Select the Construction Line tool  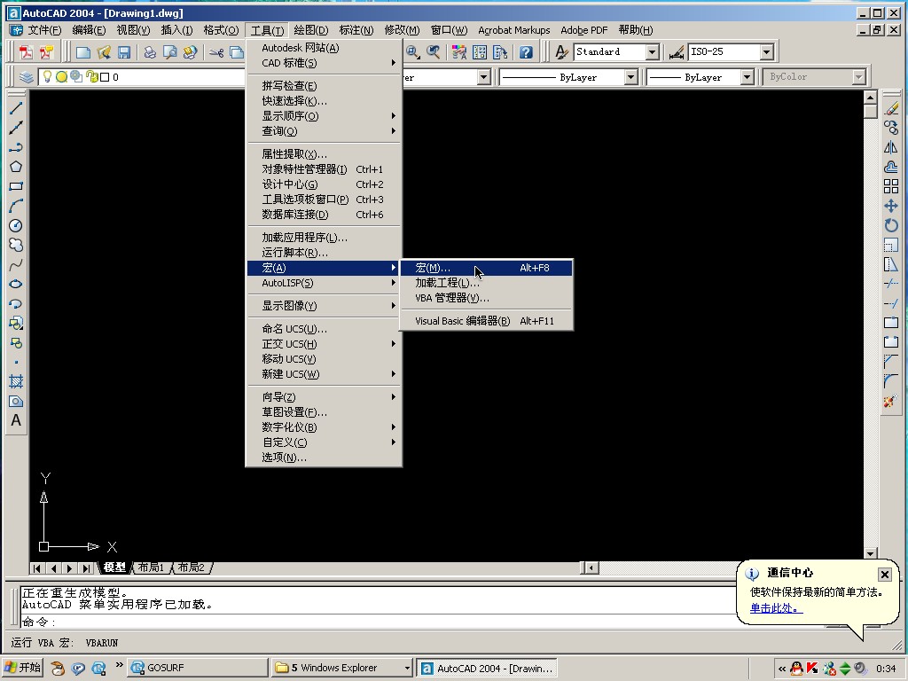pyautogui.click(x=16, y=128)
